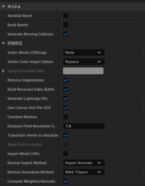The image size is (145, 186).
Task: Collapse the 詳細設定 section
Action: click(x=3, y=43)
